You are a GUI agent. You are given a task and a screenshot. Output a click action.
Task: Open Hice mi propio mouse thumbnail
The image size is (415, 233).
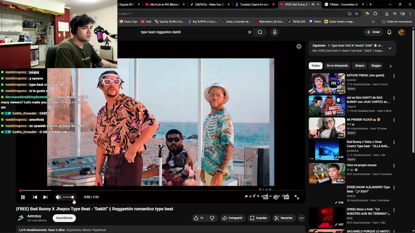327,173
